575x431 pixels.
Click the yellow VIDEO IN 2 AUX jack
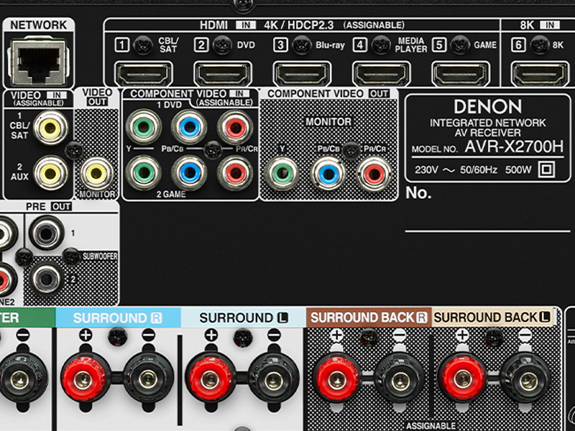tap(50, 172)
